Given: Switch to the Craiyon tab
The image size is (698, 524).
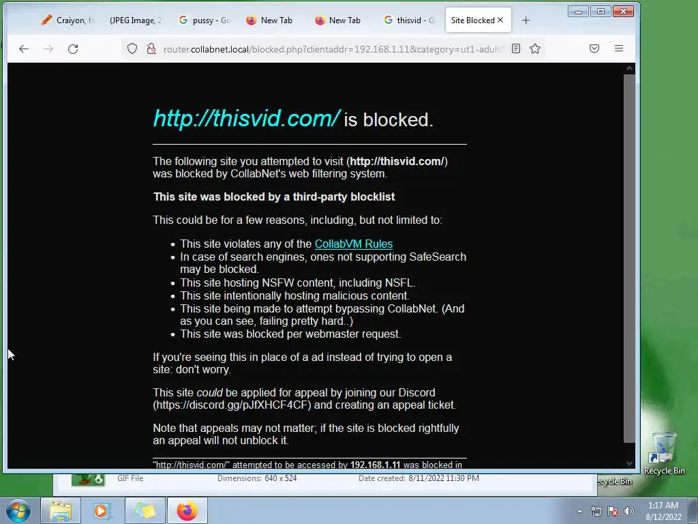Looking at the screenshot, I should [67, 20].
